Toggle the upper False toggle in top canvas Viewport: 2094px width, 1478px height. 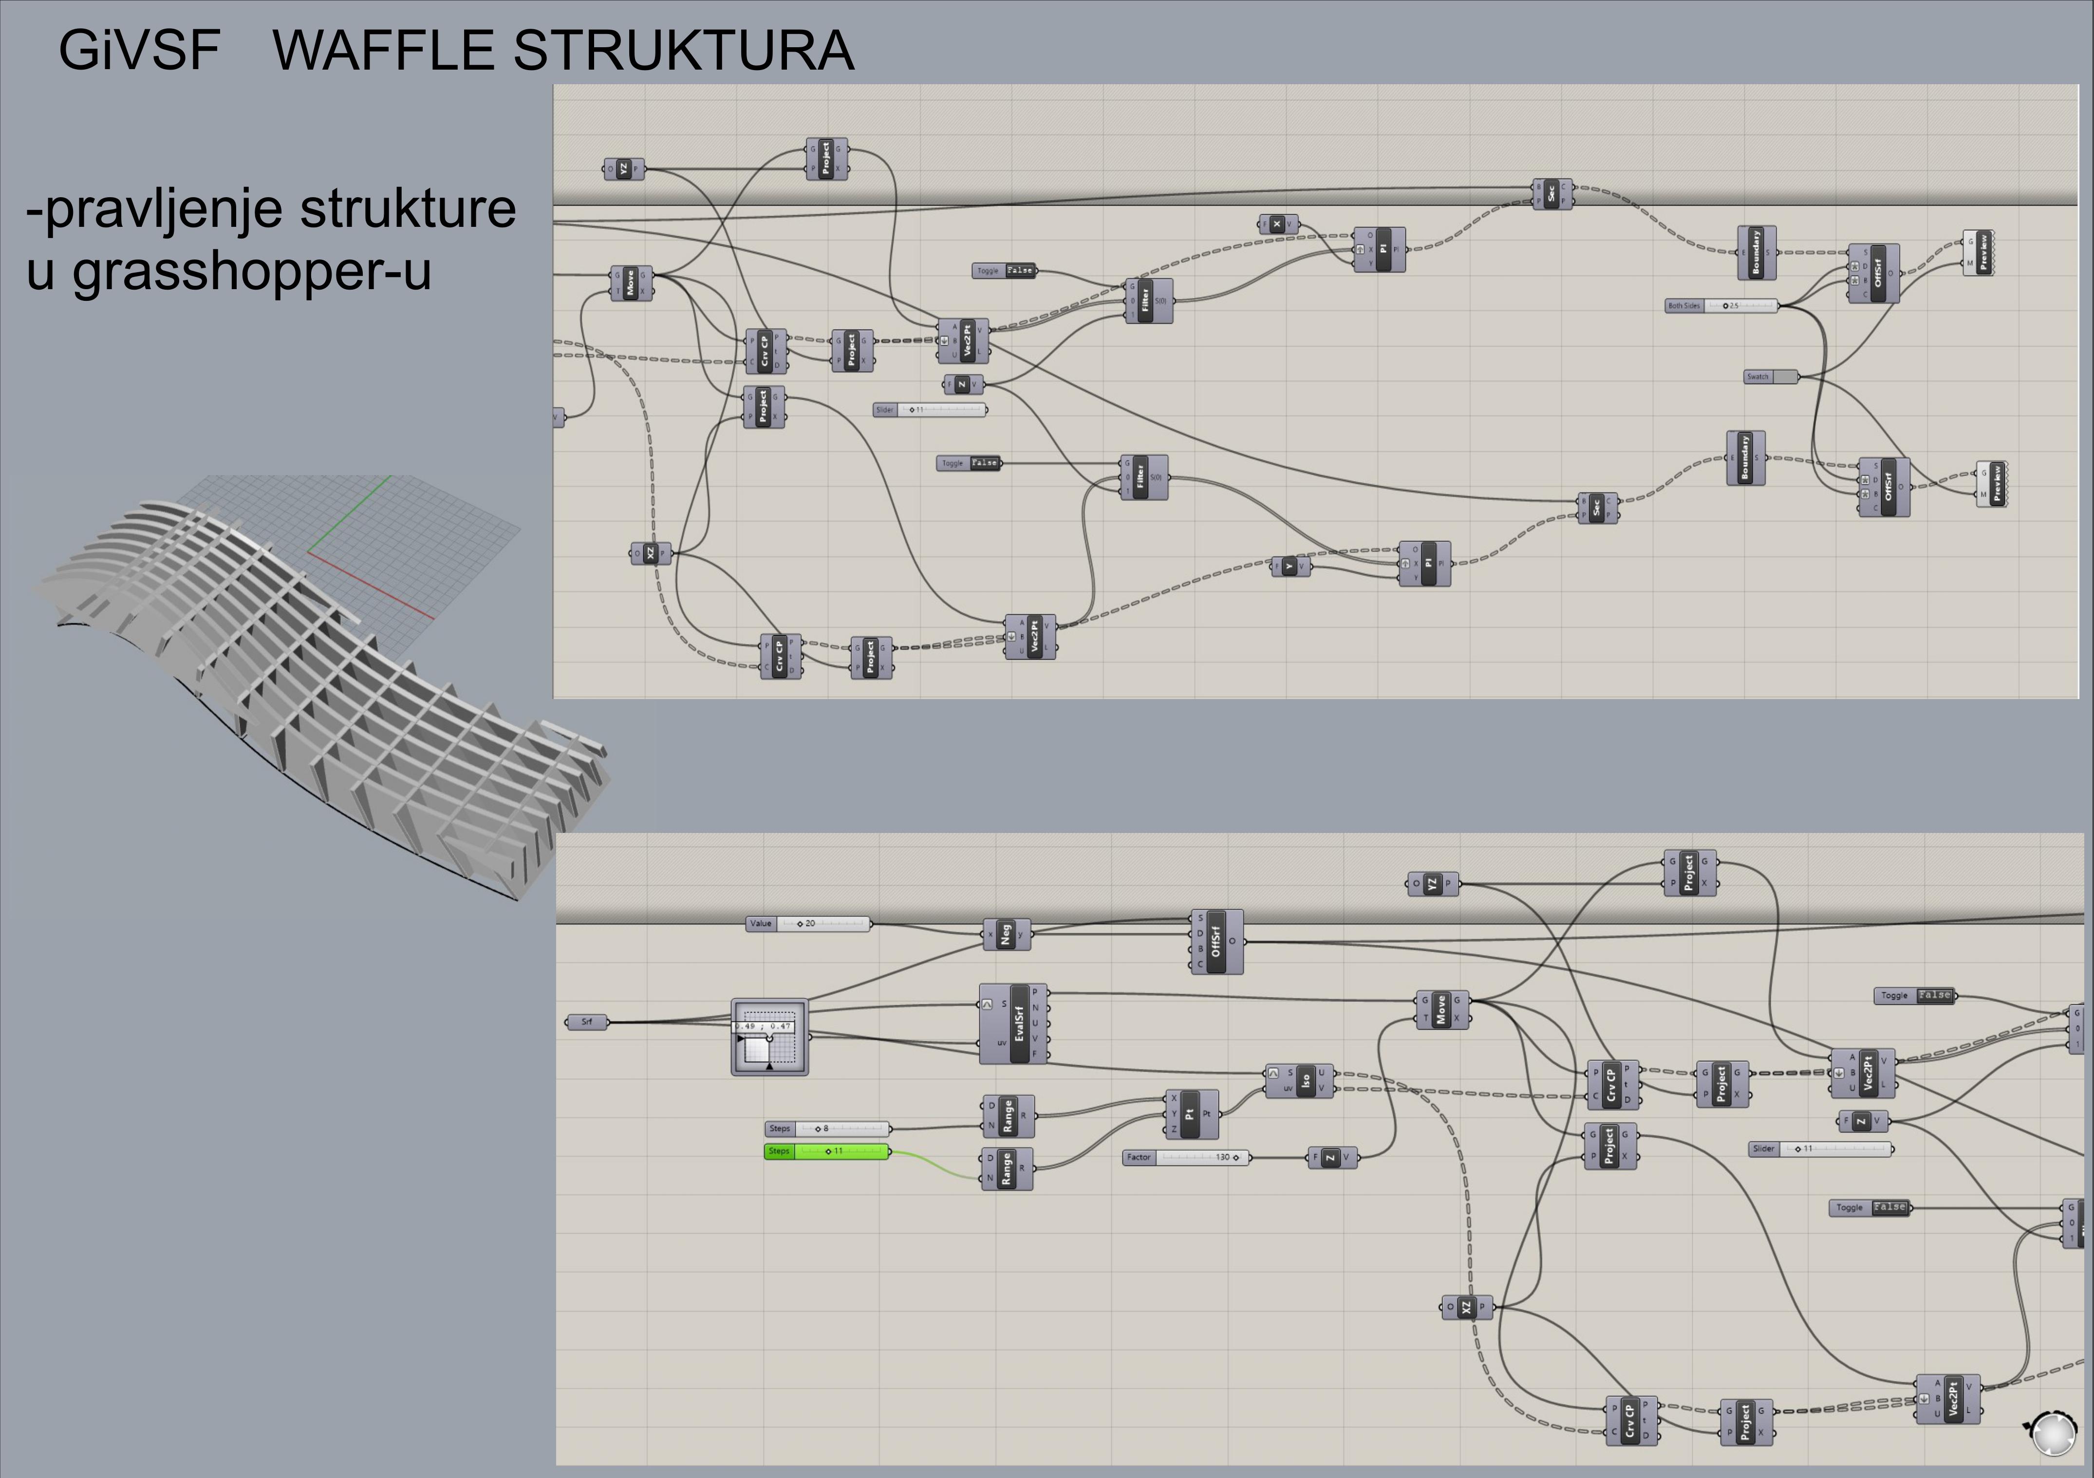pos(1005,271)
